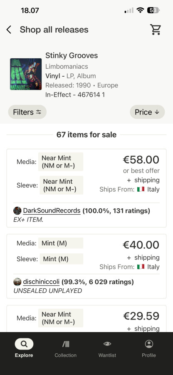Open the Explore search tab

point(24,348)
